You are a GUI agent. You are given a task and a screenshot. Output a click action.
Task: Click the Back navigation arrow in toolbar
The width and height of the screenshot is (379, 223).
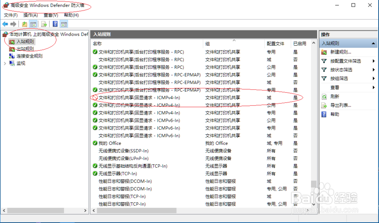coord(5,24)
